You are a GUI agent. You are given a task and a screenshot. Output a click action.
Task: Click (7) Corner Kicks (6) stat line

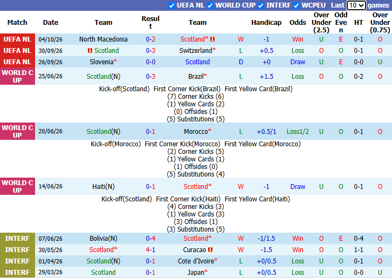click(x=196, y=96)
